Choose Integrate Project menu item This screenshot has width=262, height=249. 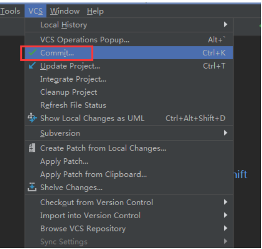(129, 79)
